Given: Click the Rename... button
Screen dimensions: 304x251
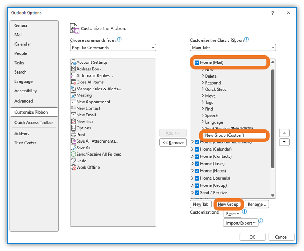Looking at the screenshot, I should point(257,204).
